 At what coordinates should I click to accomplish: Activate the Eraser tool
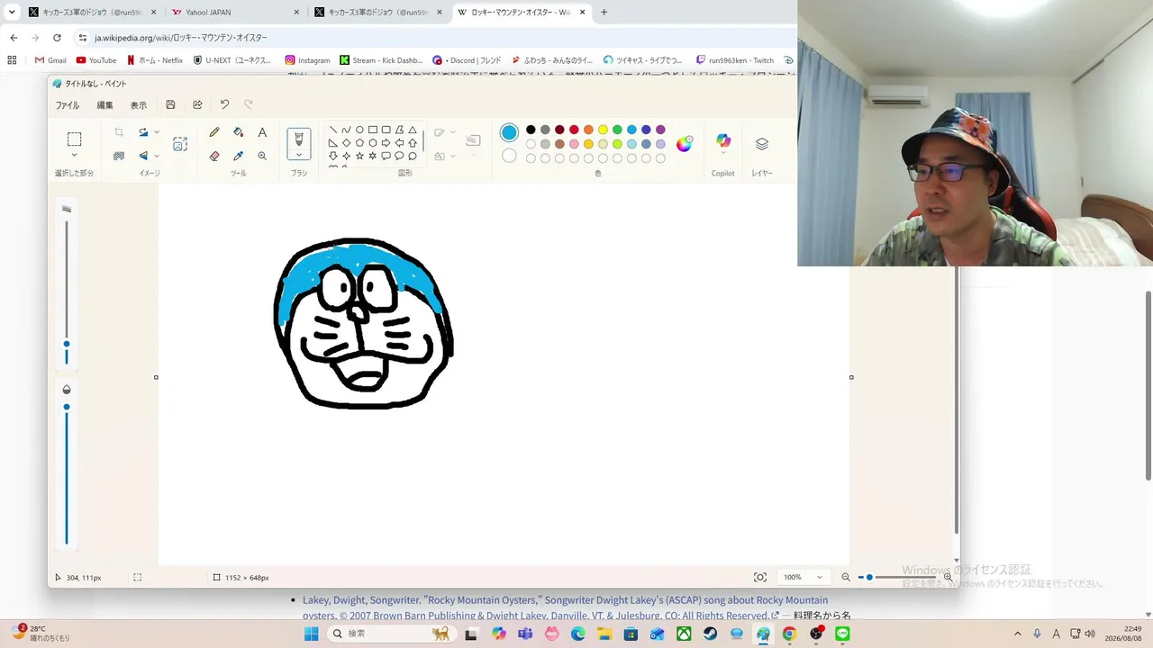coord(214,156)
